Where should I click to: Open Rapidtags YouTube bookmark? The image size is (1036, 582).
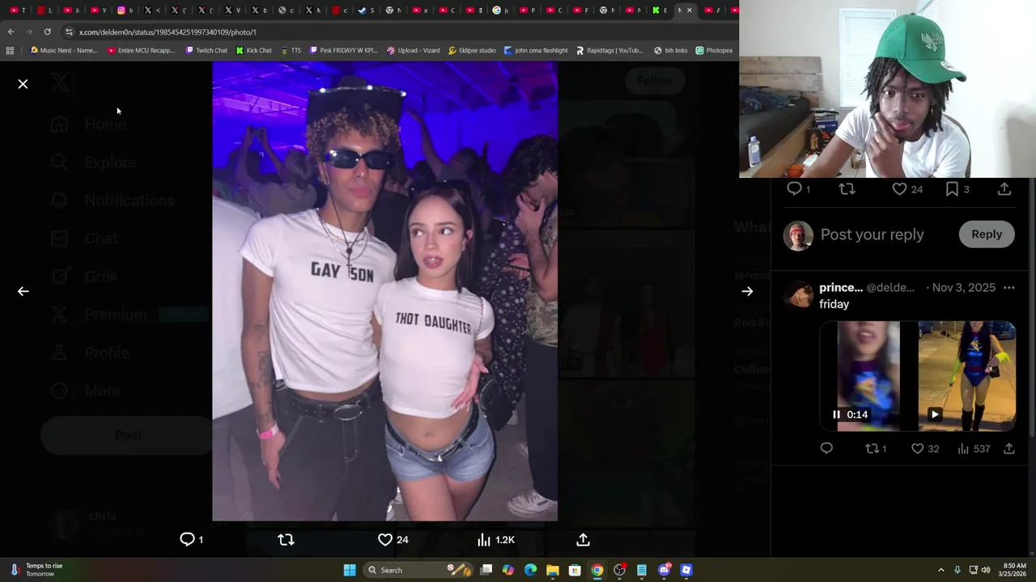[609, 50]
